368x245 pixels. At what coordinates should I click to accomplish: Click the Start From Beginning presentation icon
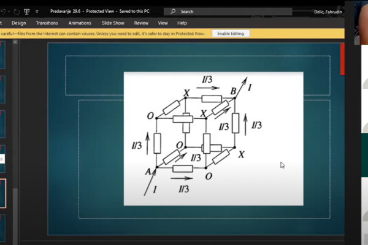pos(27,11)
